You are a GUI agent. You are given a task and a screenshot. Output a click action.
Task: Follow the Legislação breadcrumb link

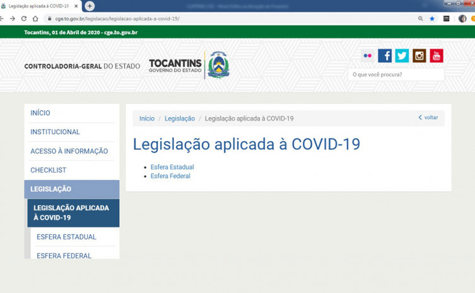click(x=180, y=118)
